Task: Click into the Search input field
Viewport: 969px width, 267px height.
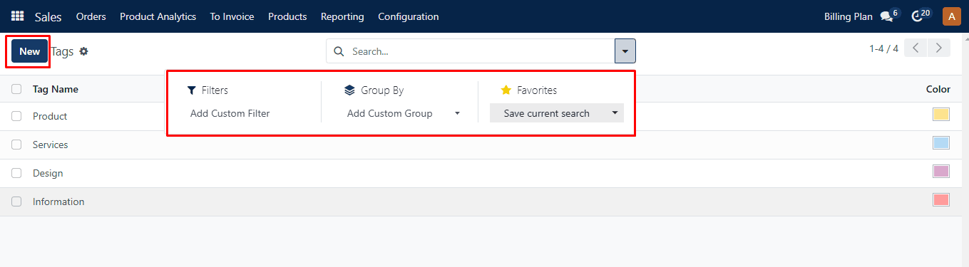Action: [479, 51]
